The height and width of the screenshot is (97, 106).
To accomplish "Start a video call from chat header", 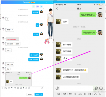I will 37,7.
